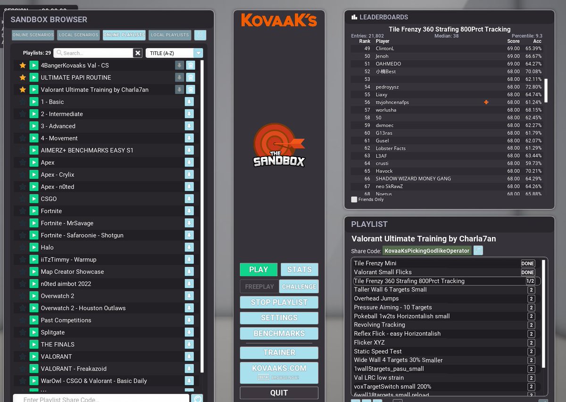Download the CSGO playlist
Viewport: 566px width, 402px height.
pyautogui.click(x=189, y=199)
